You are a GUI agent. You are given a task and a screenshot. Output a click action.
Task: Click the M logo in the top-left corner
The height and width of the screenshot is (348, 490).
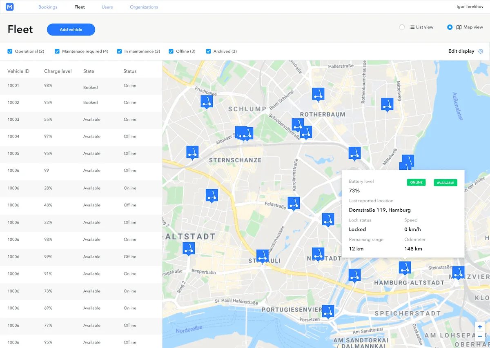click(9, 7)
